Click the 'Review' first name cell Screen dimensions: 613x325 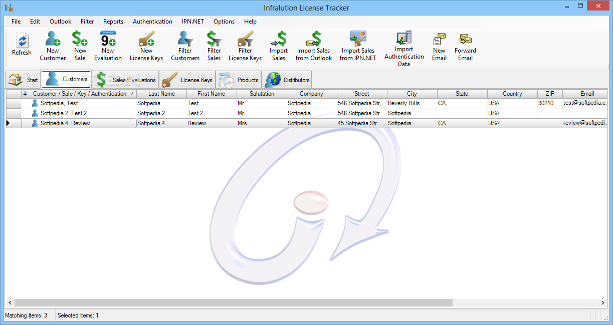(x=212, y=123)
